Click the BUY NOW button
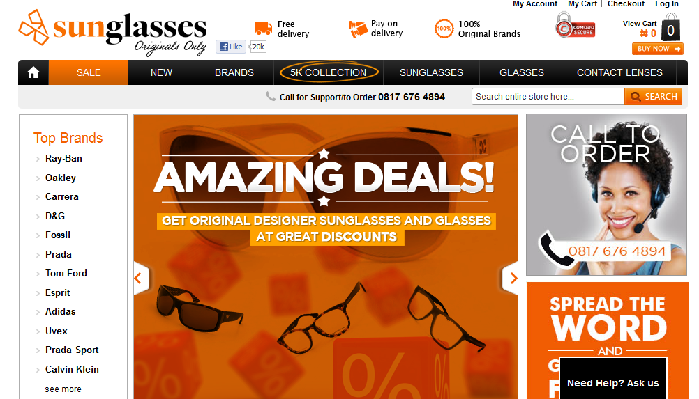This screenshot has height=399, width=699. [x=658, y=49]
